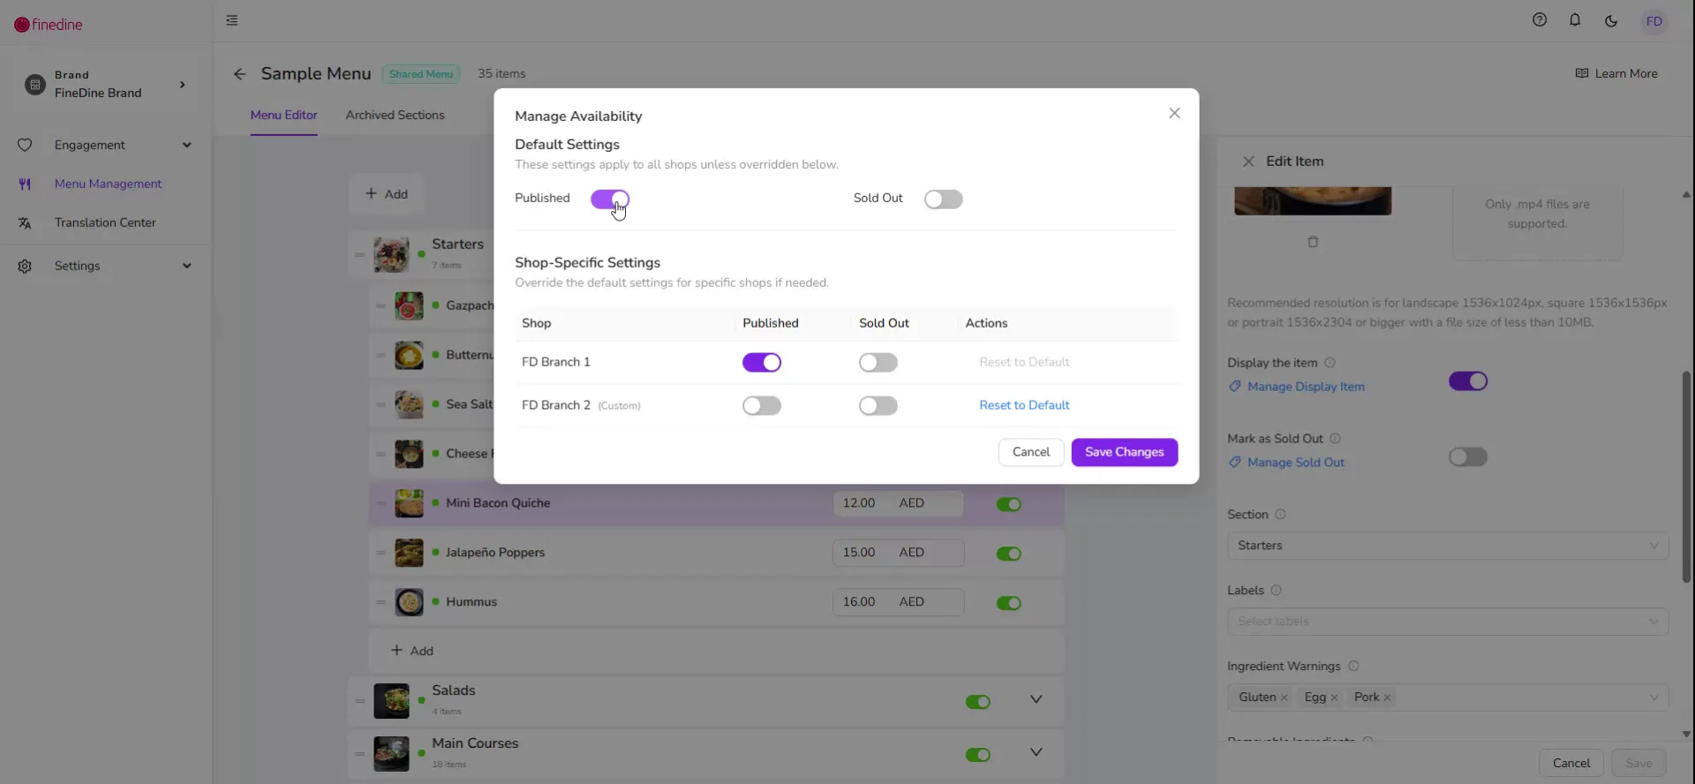Toggle the default Published switch

(x=610, y=199)
